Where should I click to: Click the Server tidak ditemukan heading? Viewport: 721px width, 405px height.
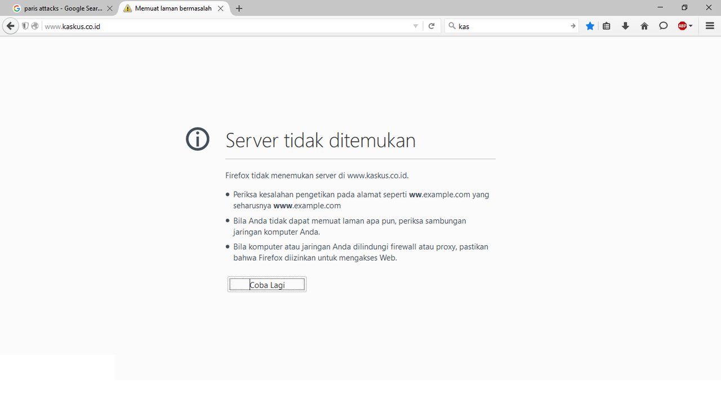[x=321, y=140]
